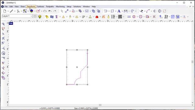Select the pencil drawing tool

click(x=12, y=11)
